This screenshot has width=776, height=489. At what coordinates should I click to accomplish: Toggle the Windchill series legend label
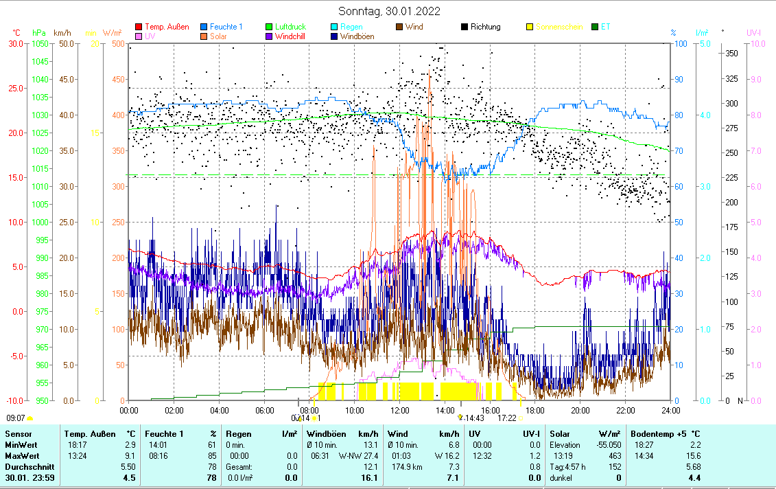coord(290,36)
